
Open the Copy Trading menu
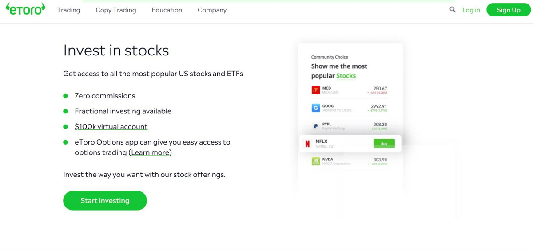pos(116,10)
